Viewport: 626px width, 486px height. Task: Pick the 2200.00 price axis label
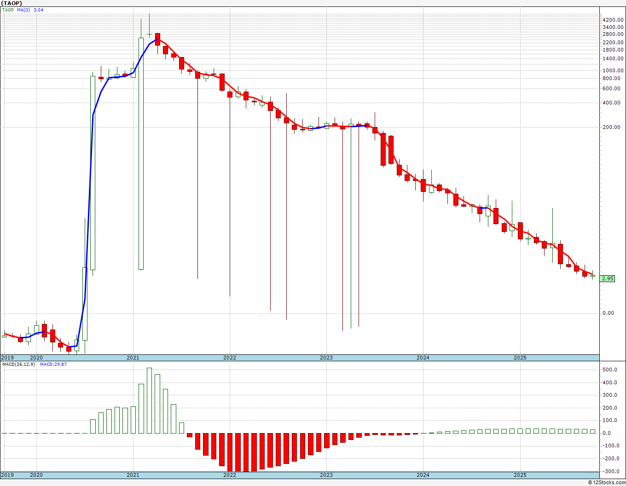(613, 42)
